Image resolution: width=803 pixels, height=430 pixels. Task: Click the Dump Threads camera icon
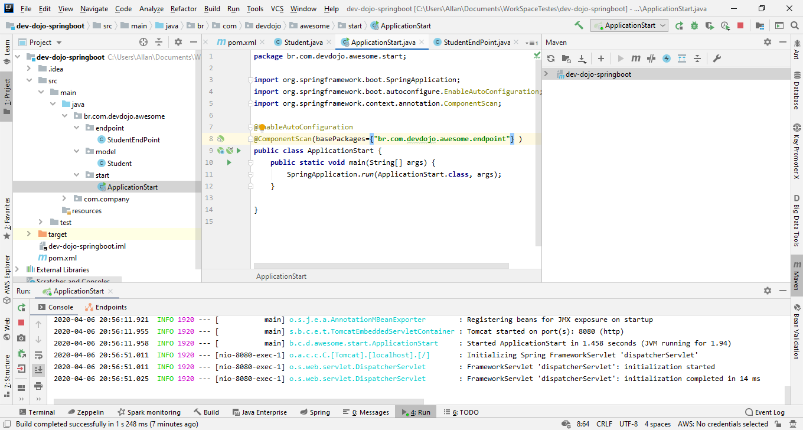click(21, 338)
